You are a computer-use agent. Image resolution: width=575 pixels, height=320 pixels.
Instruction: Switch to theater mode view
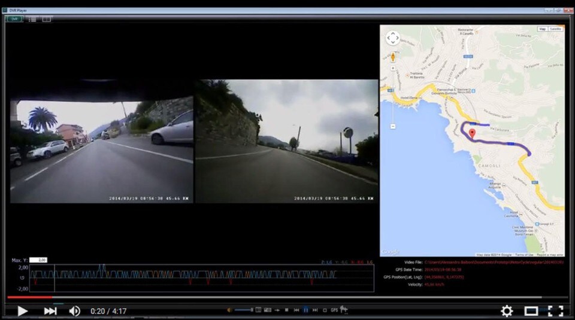point(531,310)
